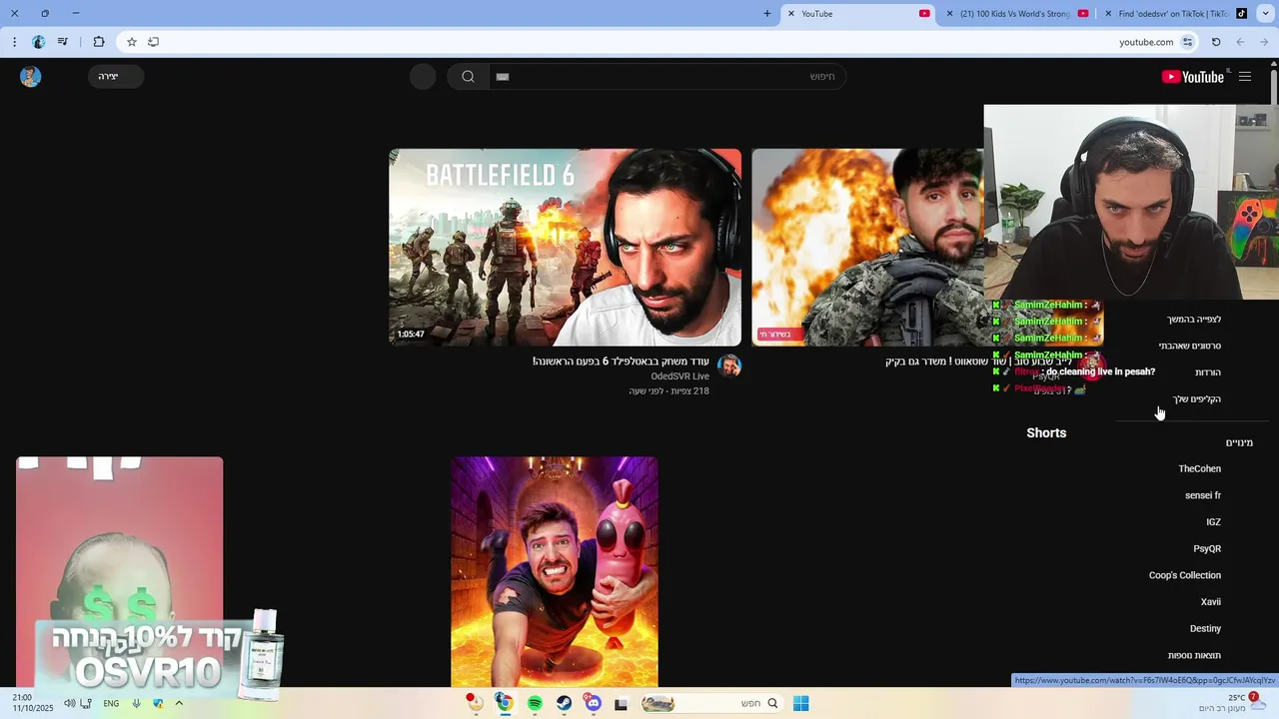The image size is (1279, 719).
Task: Open the volume icon in system tray
Action: 69,704
